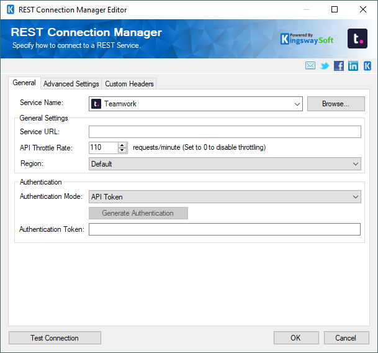Click the 'Authentication Mode:' label
378x353 pixels.
coord(51,196)
